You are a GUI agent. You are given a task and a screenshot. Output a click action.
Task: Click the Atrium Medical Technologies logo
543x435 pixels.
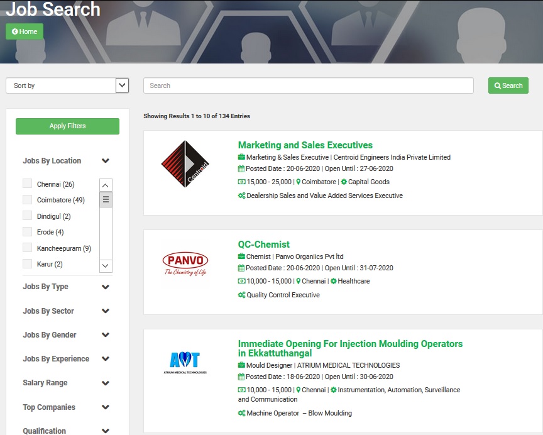(185, 362)
